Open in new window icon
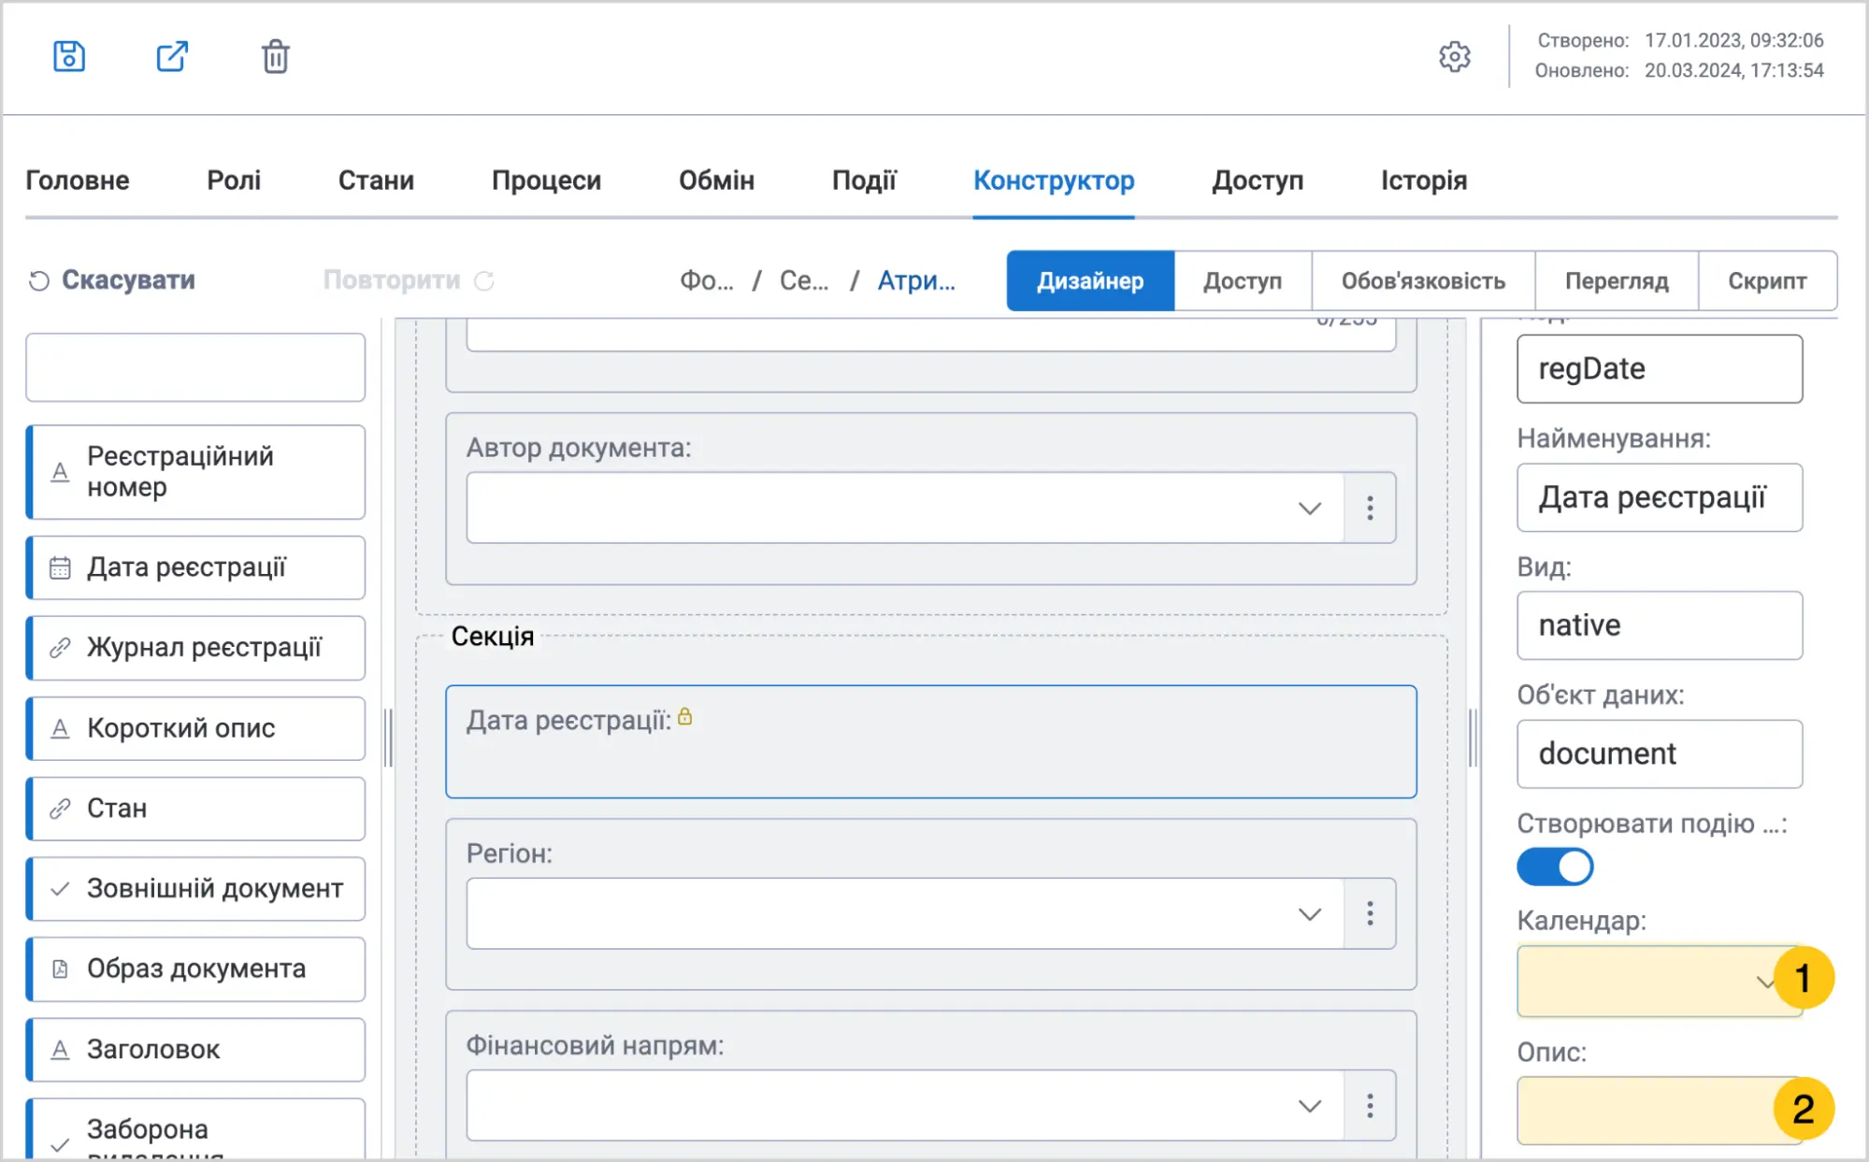Viewport: 1869px width, 1162px height. (x=172, y=56)
